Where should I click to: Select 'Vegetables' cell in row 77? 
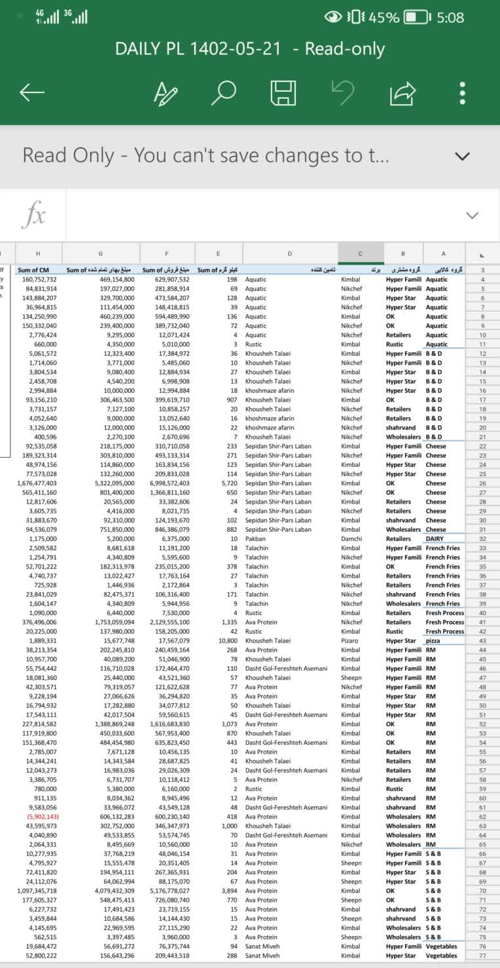pos(444,956)
